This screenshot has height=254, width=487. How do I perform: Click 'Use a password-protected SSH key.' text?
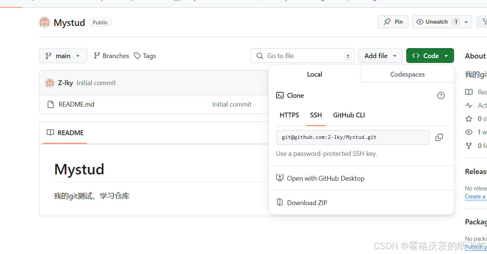click(x=327, y=154)
